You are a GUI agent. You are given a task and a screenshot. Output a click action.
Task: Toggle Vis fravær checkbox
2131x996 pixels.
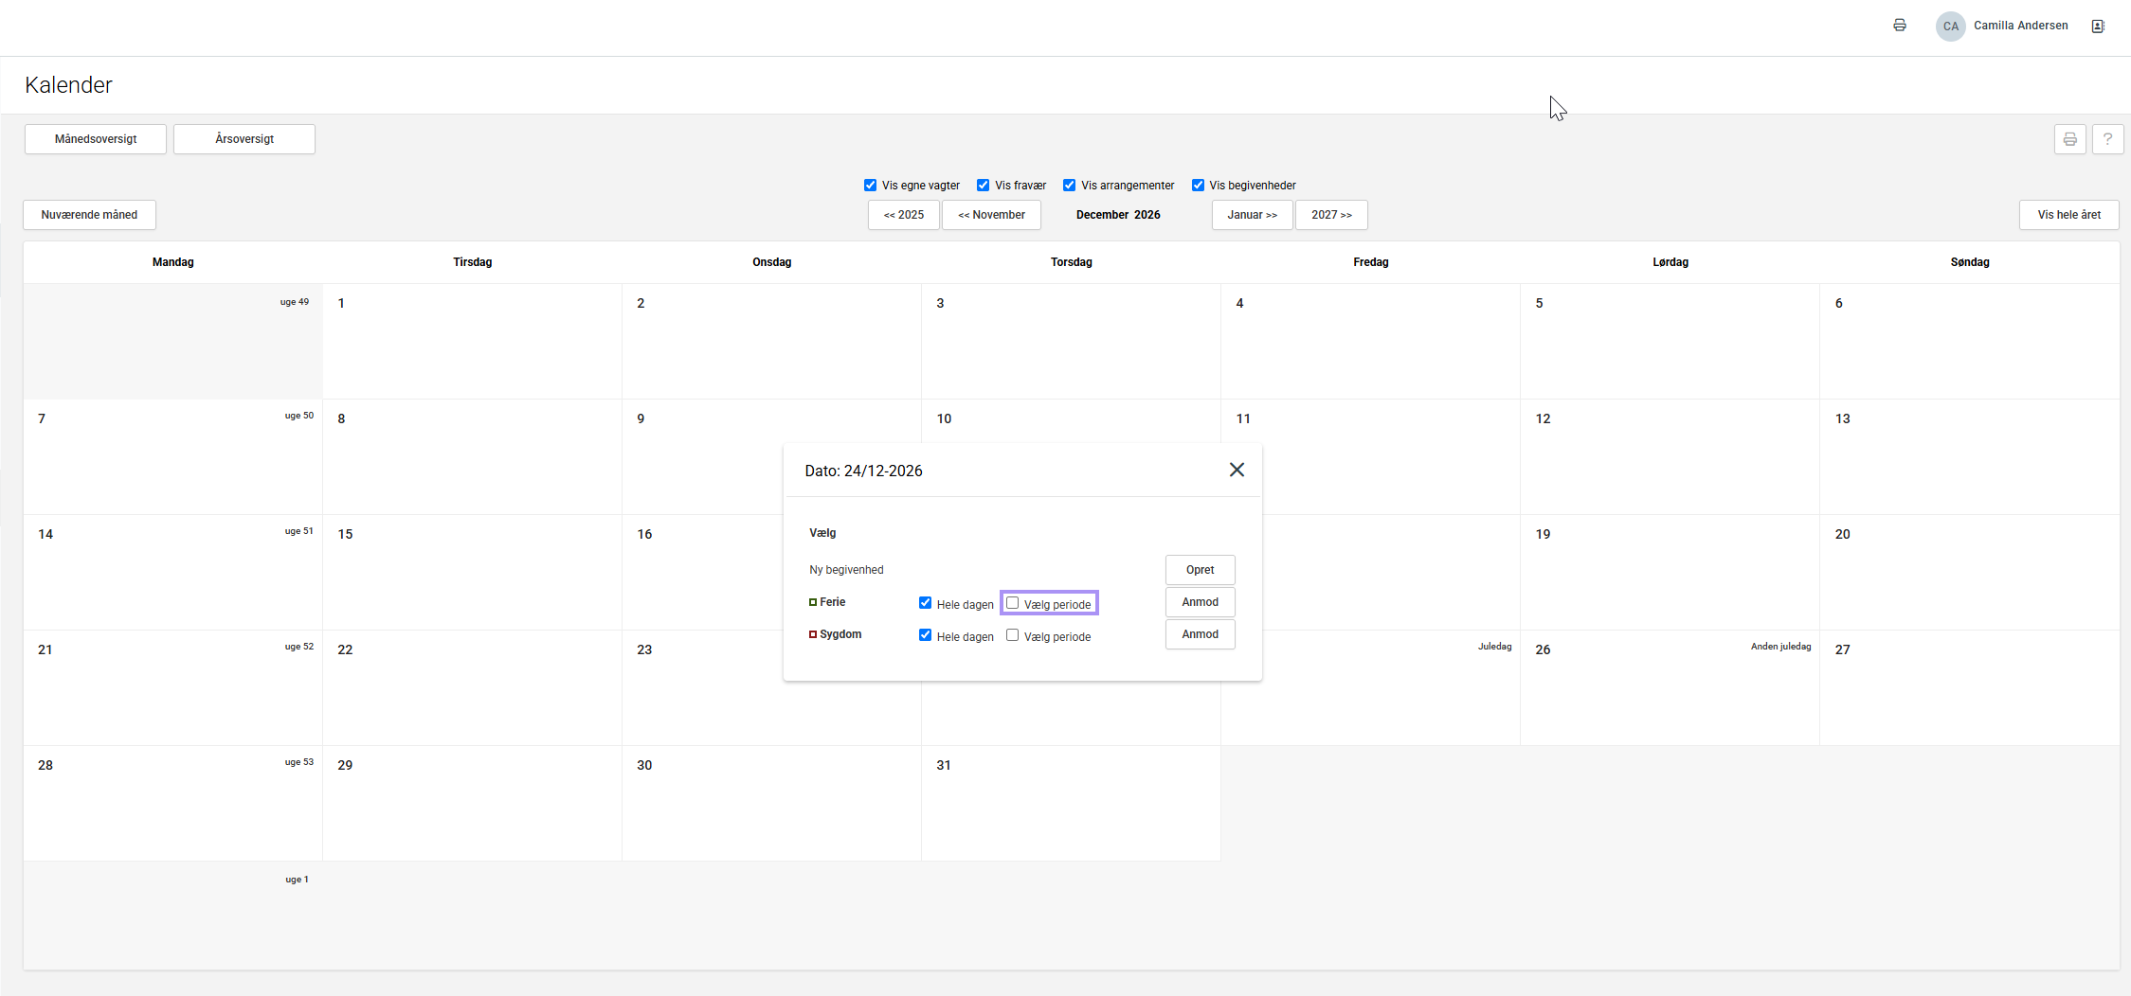(983, 186)
